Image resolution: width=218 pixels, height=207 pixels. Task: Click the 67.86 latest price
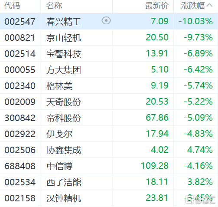(x=157, y=118)
